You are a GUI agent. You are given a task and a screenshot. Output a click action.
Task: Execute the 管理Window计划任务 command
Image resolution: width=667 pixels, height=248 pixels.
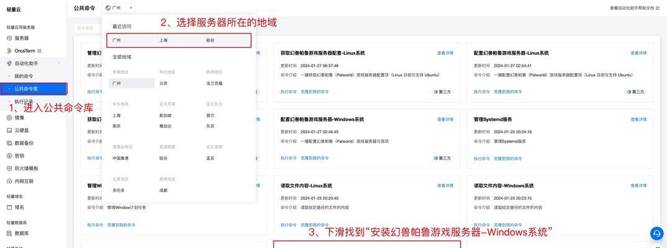coord(95,224)
